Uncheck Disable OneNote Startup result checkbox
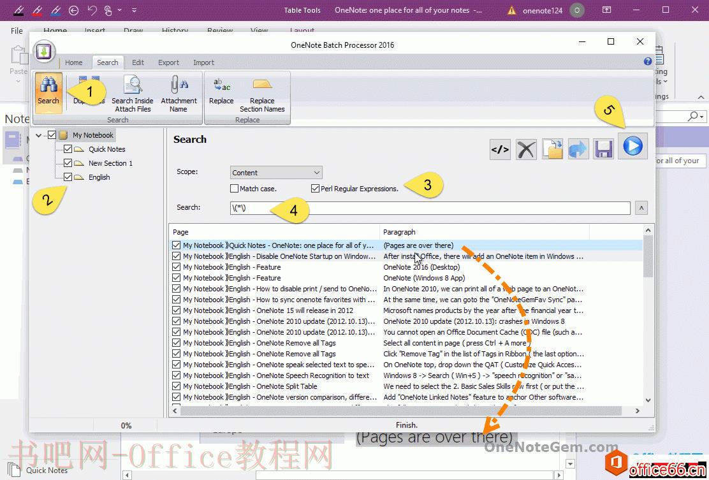This screenshot has height=480, width=709. click(x=177, y=256)
